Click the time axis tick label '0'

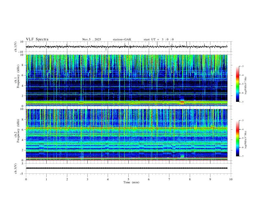(x=26, y=179)
